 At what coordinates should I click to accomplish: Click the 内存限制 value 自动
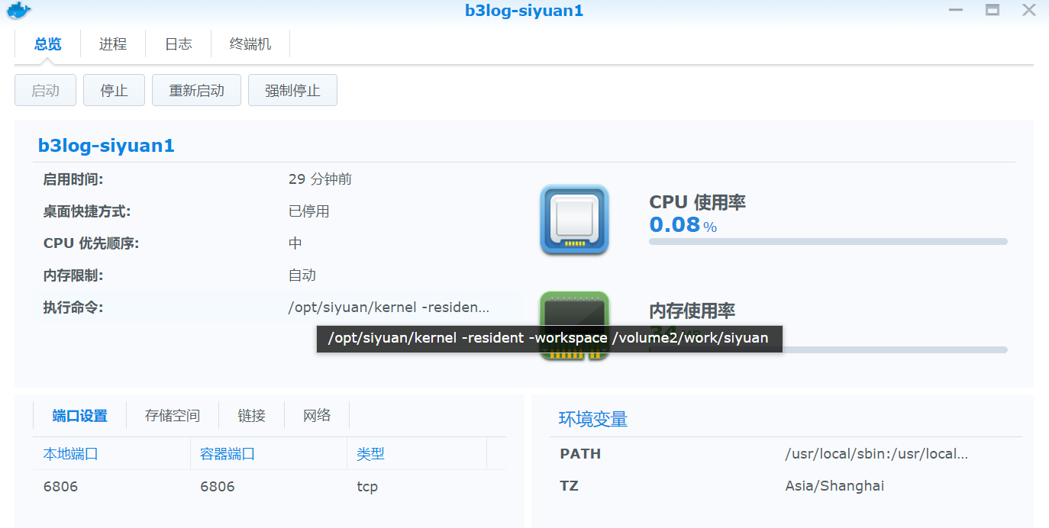point(302,275)
